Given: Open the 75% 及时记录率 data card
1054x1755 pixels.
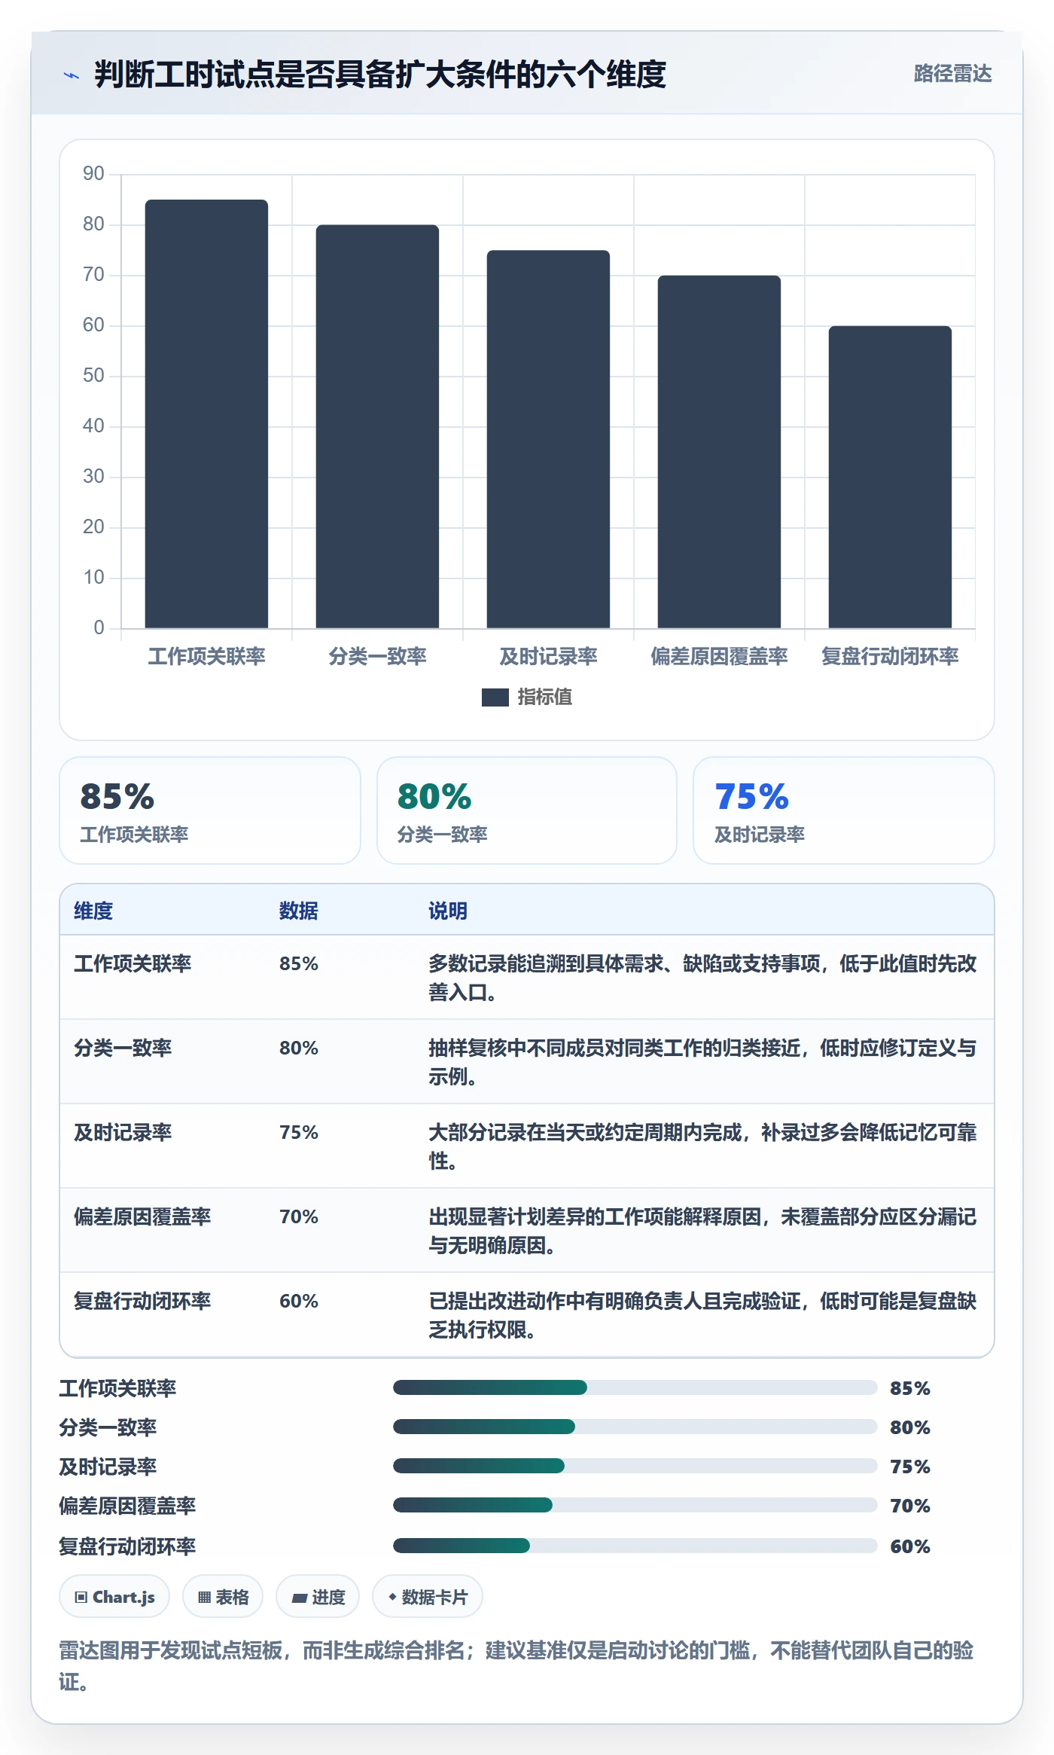Looking at the screenshot, I should (844, 810).
